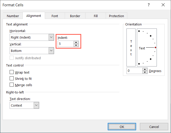The width and height of the screenshot is (171, 133).
Task: Decrease the Indent value with down arrow
Action: (76, 45)
